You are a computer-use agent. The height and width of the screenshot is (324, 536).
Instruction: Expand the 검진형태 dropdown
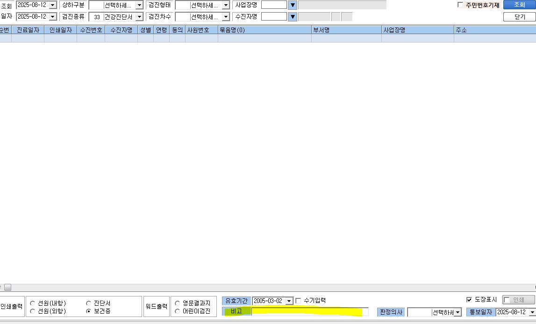(226, 5)
